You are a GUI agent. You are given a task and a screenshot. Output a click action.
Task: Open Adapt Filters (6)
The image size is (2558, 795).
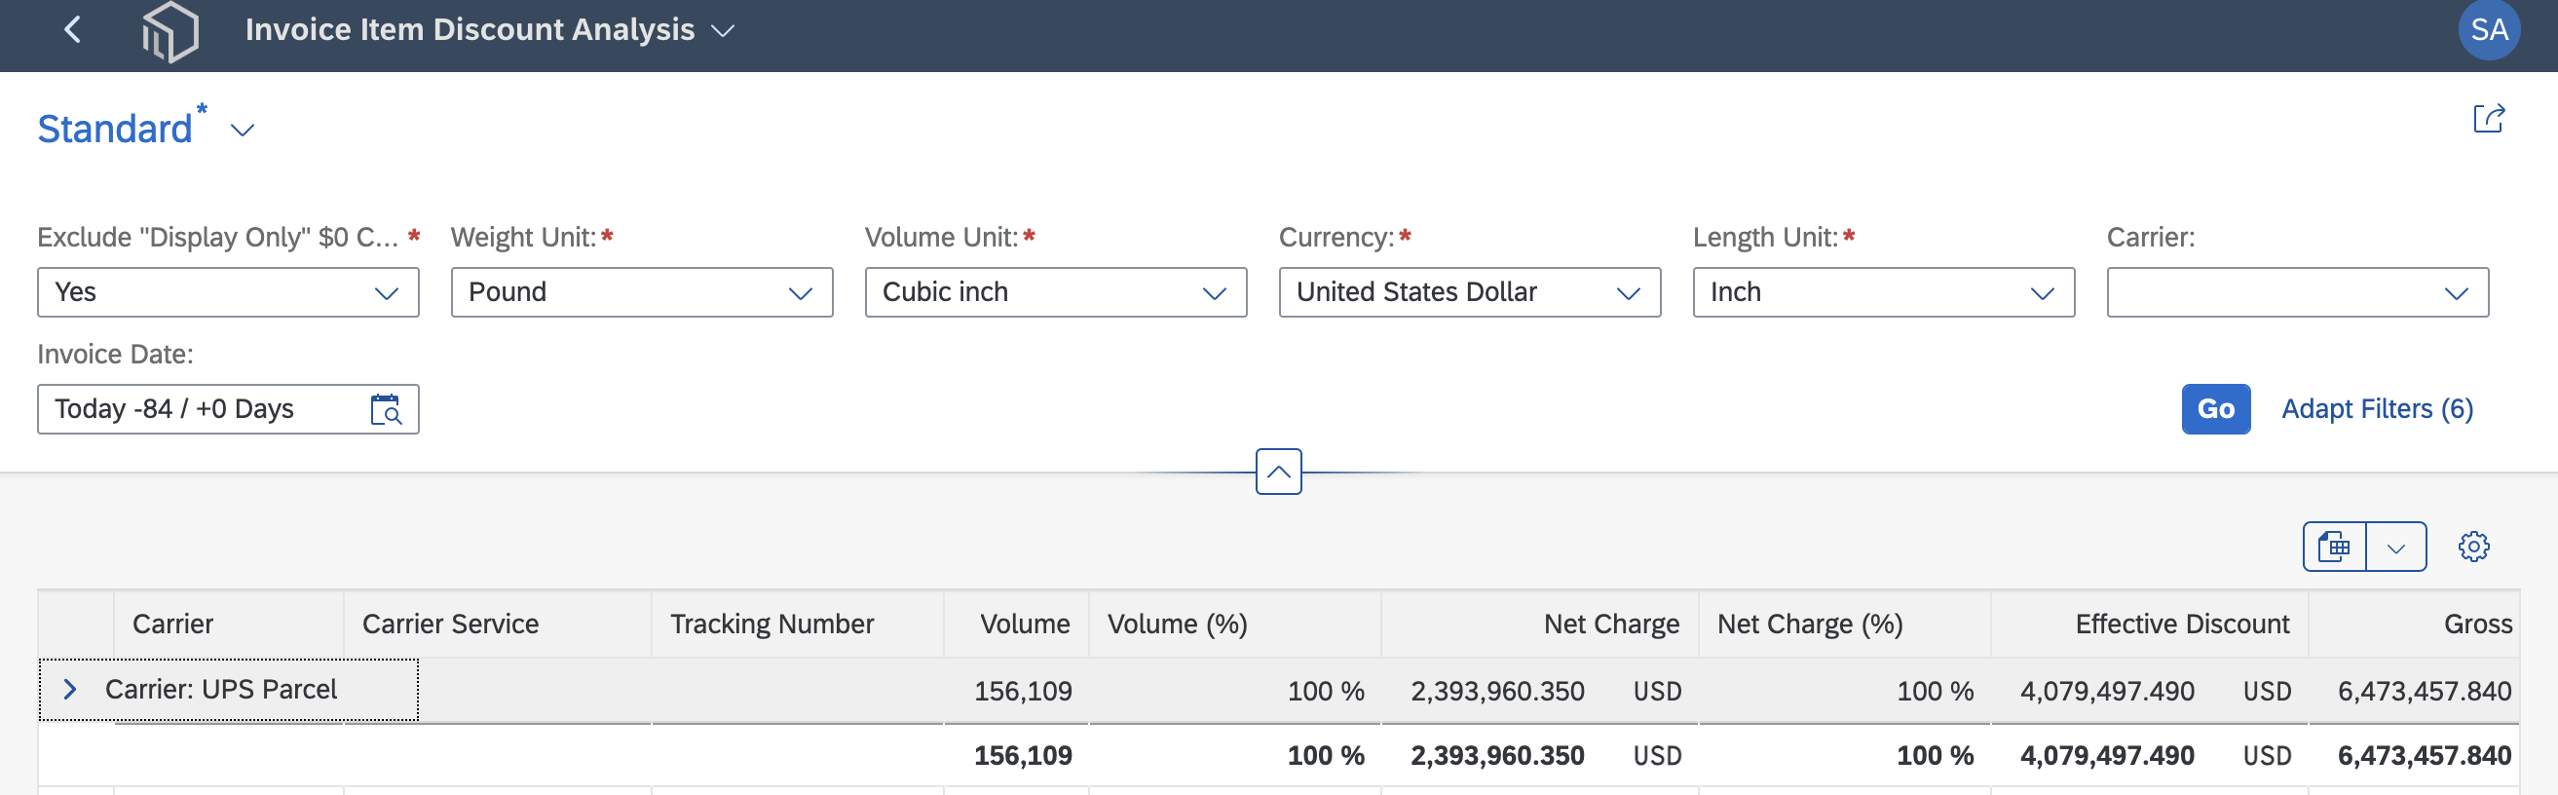[2376, 409]
